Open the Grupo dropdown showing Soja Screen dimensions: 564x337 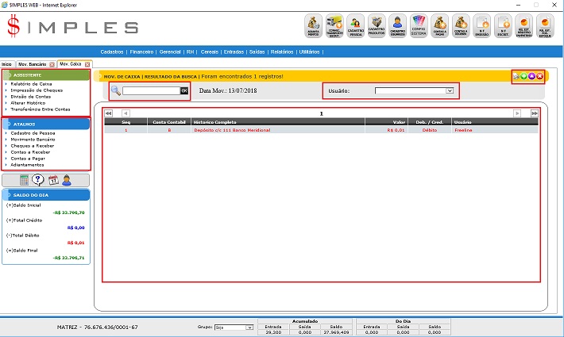tap(236, 327)
